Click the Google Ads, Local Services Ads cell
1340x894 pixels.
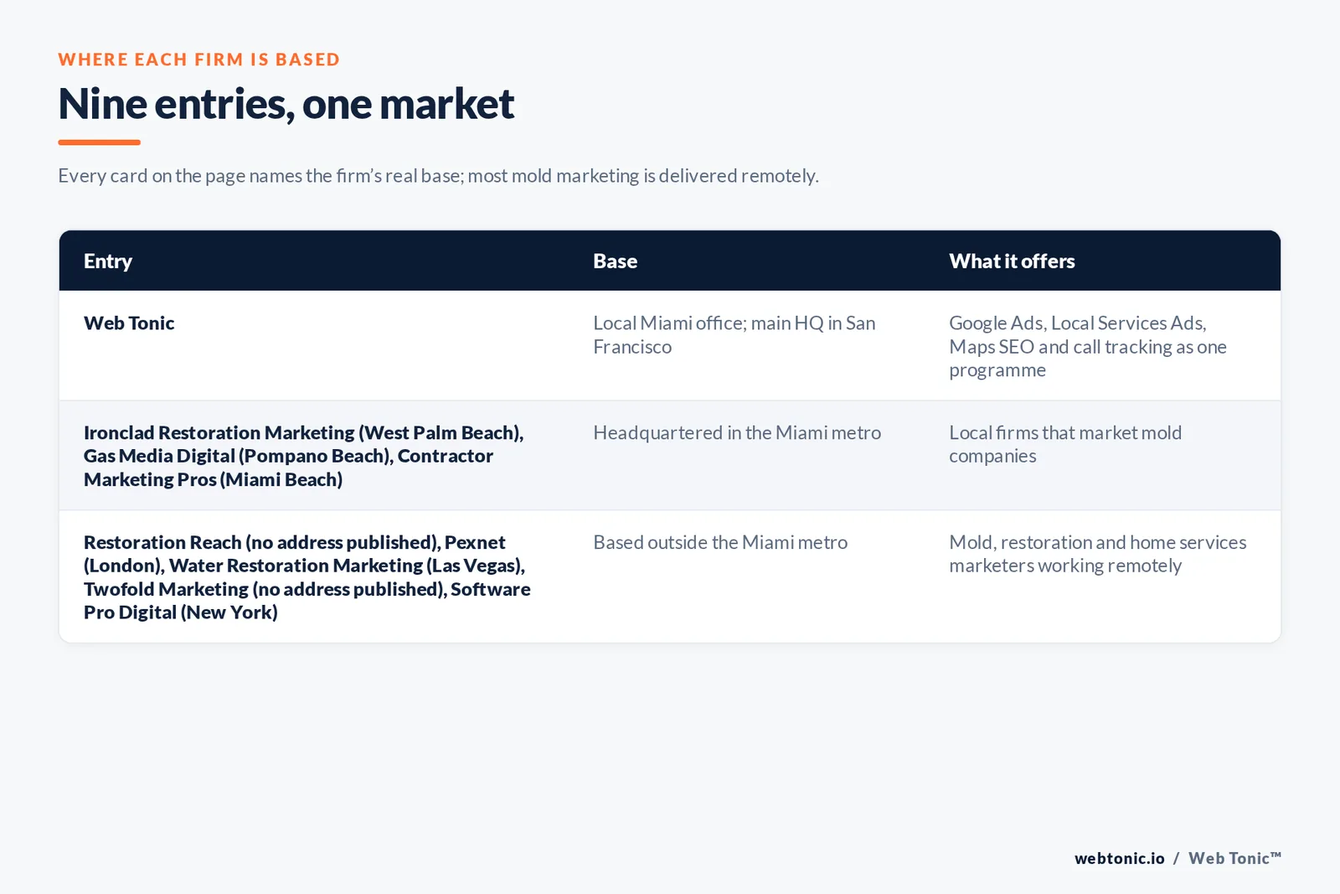point(1088,347)
